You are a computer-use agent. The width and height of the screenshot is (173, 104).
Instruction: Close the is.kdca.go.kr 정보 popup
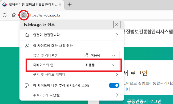[x=117, y=24]
